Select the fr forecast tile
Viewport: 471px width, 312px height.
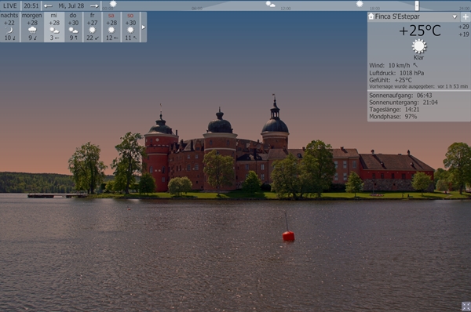(92, 27)
